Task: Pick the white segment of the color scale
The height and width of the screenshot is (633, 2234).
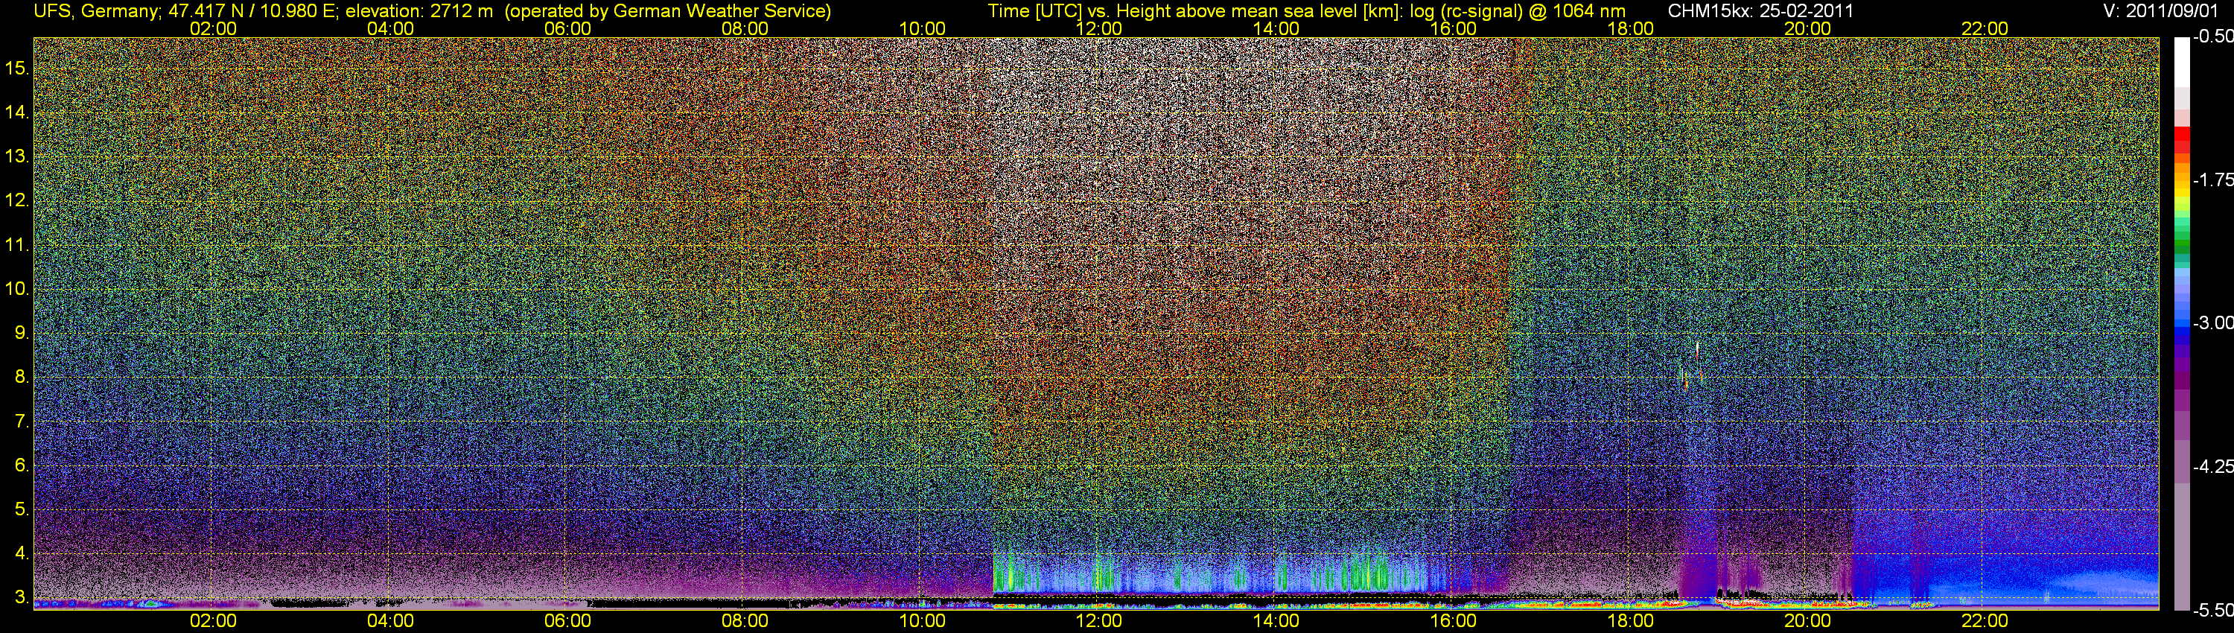Action: [2182, 63]
